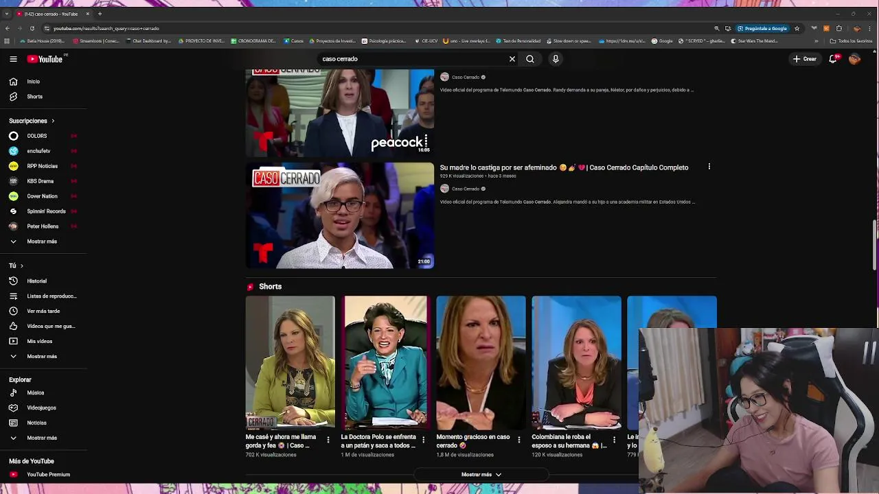The image size is (879, 494).
Task: Open short "Me casé y ahora me llama gorda"
Action: (290, 362)
